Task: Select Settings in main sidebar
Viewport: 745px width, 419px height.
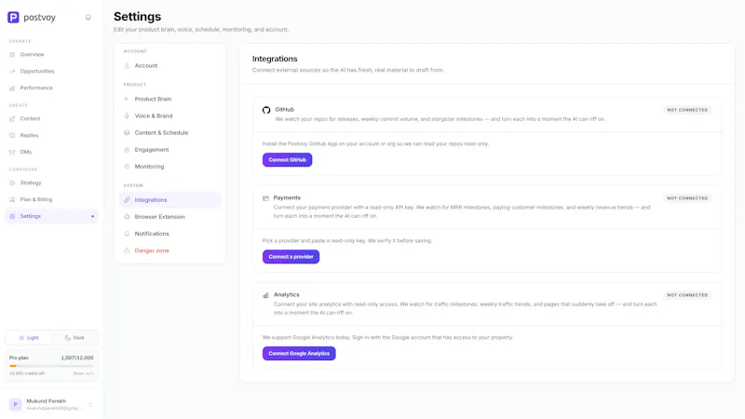Action: pyautogui.click(x=51, y=216)
